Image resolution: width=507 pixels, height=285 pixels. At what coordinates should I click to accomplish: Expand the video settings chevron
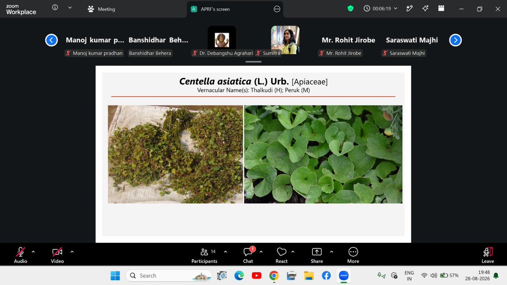click(72, 252)
